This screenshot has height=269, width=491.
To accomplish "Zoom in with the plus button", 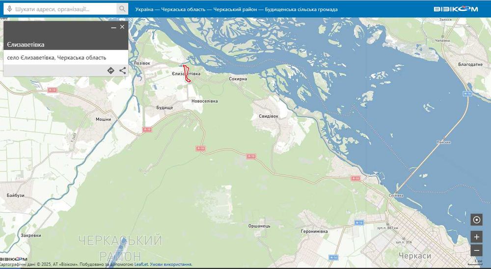I will [477, 237].
